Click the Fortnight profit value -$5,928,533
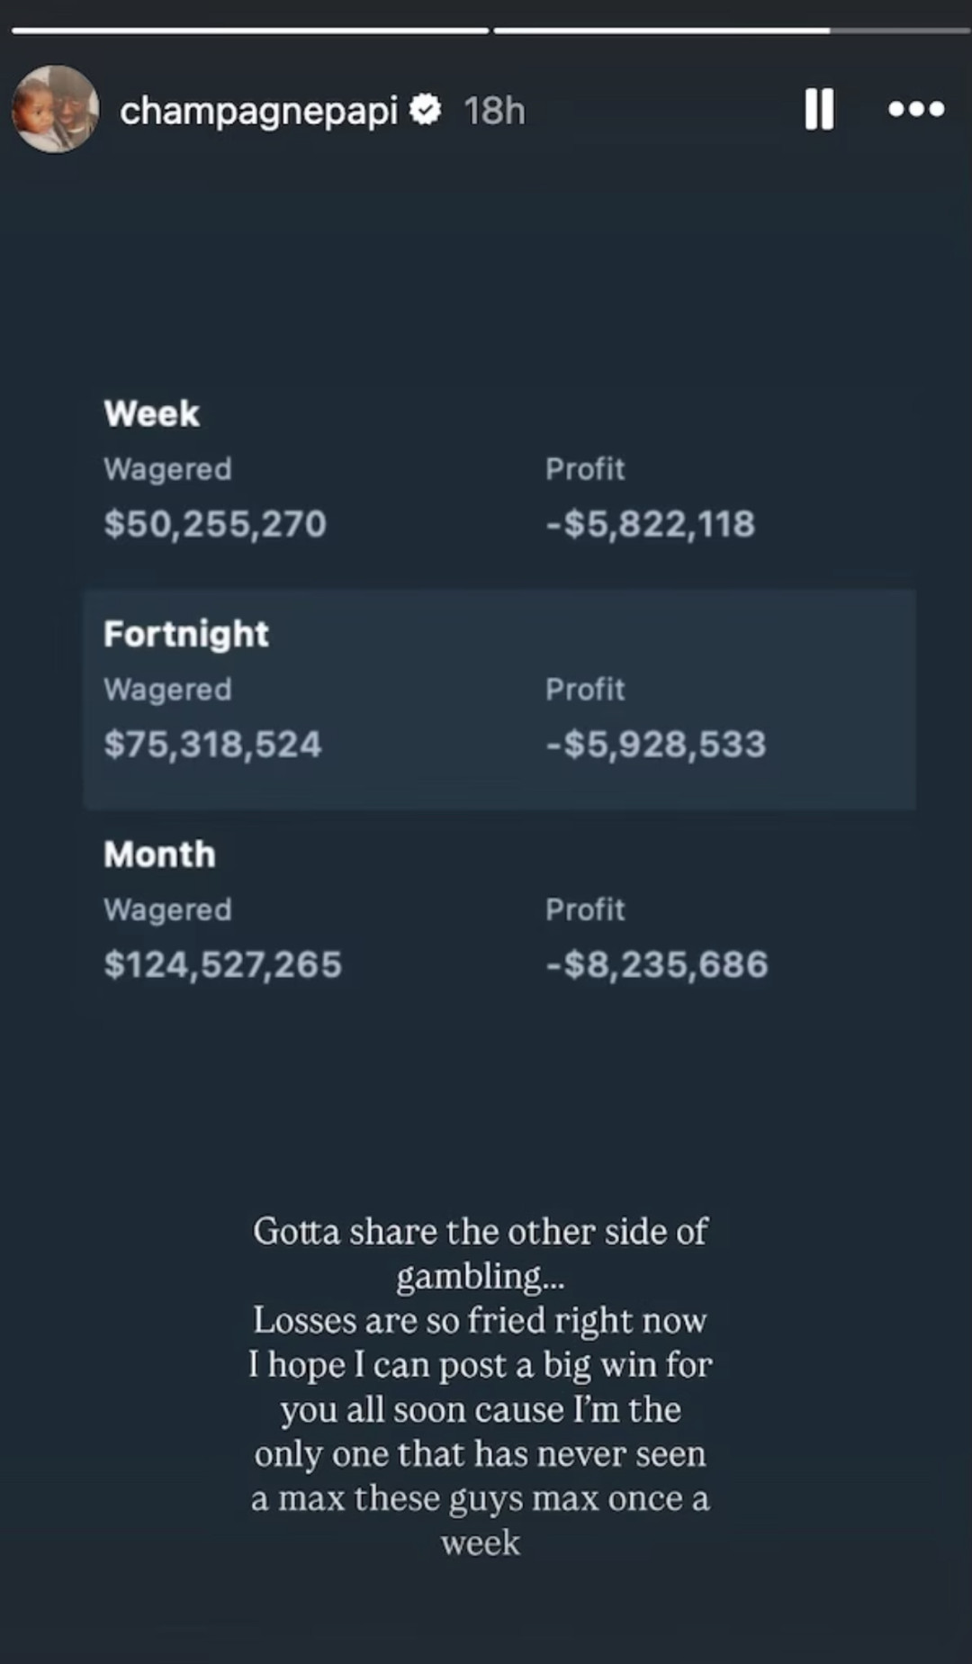This screenshot has height=1664, width=972. pyautogui.click(x=656, y=745)
